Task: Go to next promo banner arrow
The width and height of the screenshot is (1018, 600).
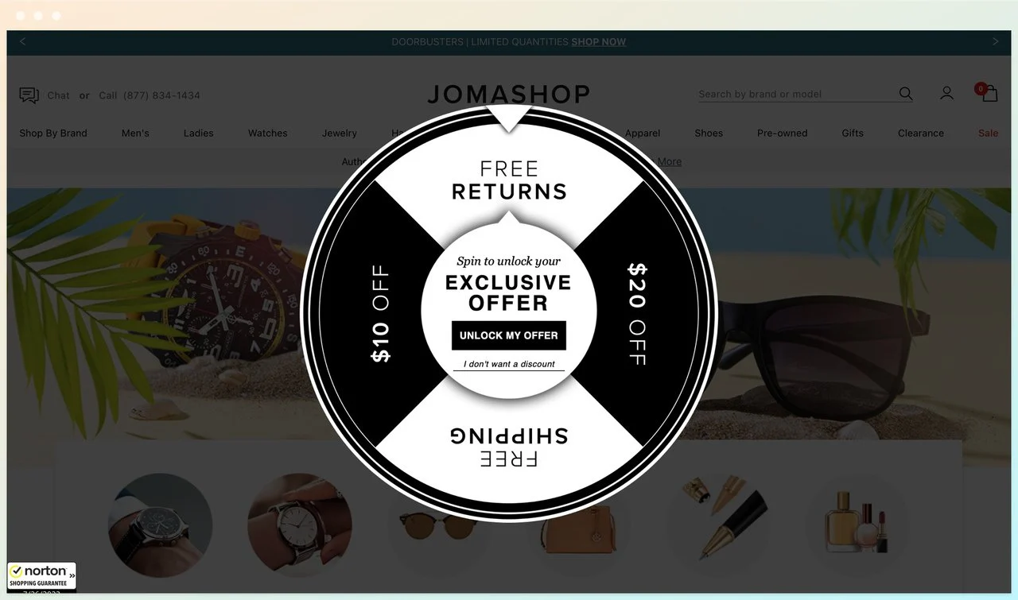Action: tap(995, 41)
